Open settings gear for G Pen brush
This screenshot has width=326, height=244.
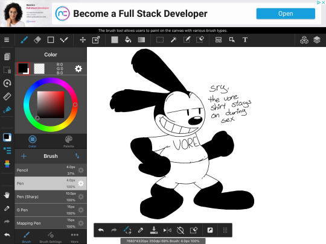pos(81,210)
